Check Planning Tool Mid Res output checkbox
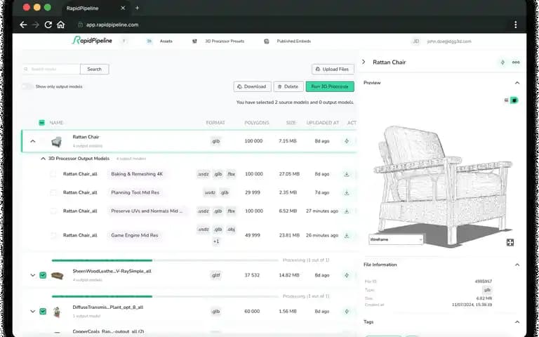 pos(53,192)
